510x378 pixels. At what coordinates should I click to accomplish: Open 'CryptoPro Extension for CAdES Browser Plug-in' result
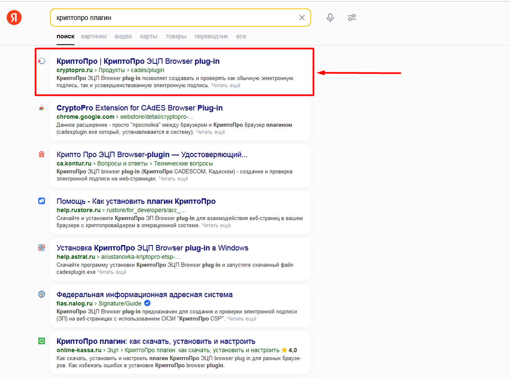pyautogui.click(x=139, y=108)
